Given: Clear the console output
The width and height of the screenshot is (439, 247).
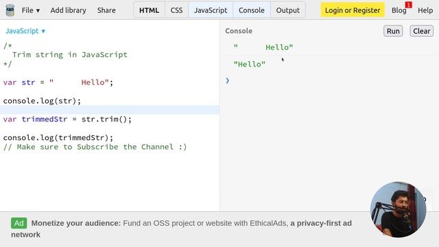Looking at the screenshot, I should 421,31.
